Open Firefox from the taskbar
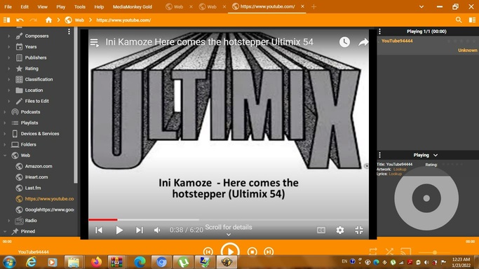Image resolution: width=479 pixels, height=269 pixels. tap(96, 262)
